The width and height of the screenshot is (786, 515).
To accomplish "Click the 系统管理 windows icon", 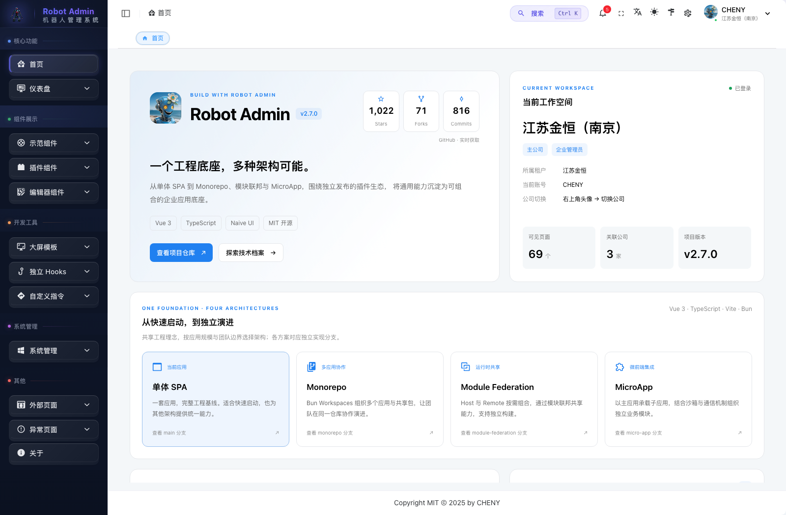I will (21, 350).
